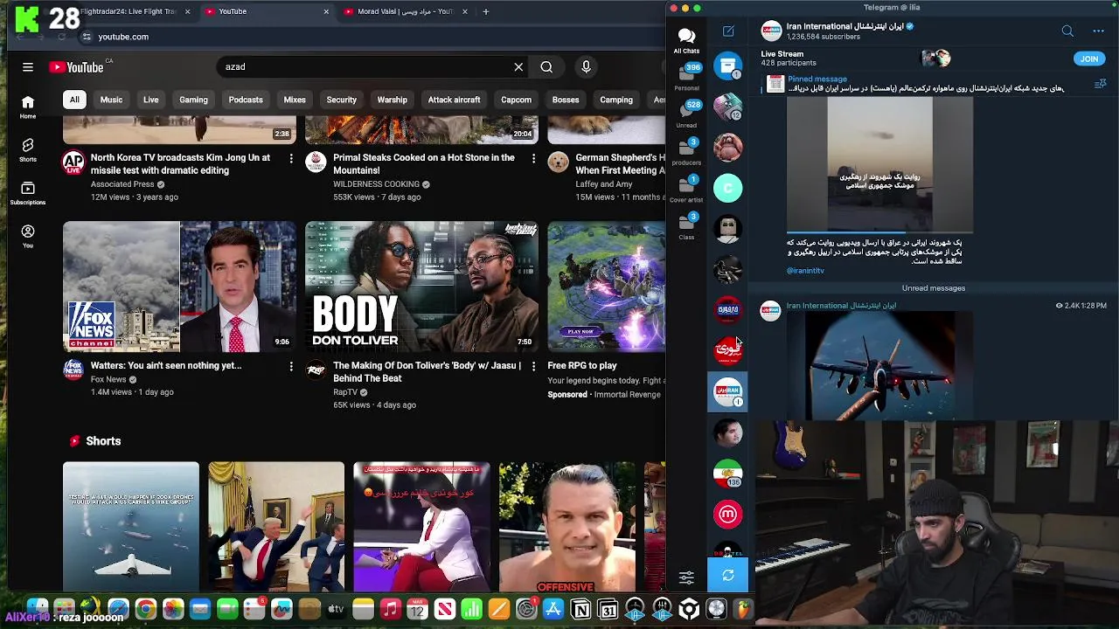Select the 'Podcasts' filter chip
This screenshot has width=1119, height=629.
[x=246, y=100]
